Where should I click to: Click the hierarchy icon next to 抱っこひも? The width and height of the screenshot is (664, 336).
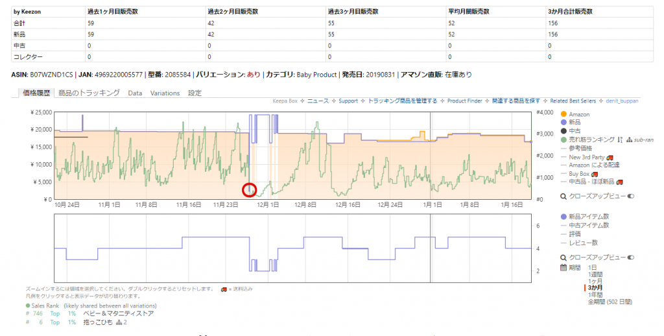pyautogui.click(x=118, y=322)
